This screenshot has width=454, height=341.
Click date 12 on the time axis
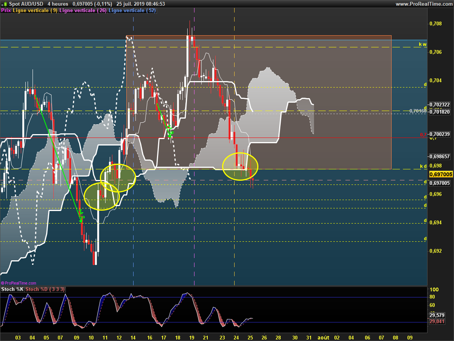tap(119, 337)
